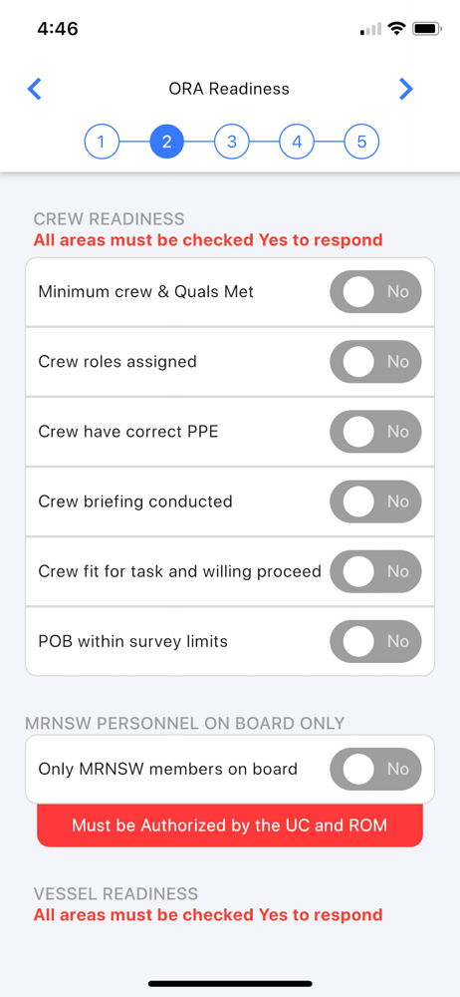The height and width of the screenshot is (997, 460).
Task: Tap the forward arrow right of ORA Readiness
Action: [x=406, y=89]
